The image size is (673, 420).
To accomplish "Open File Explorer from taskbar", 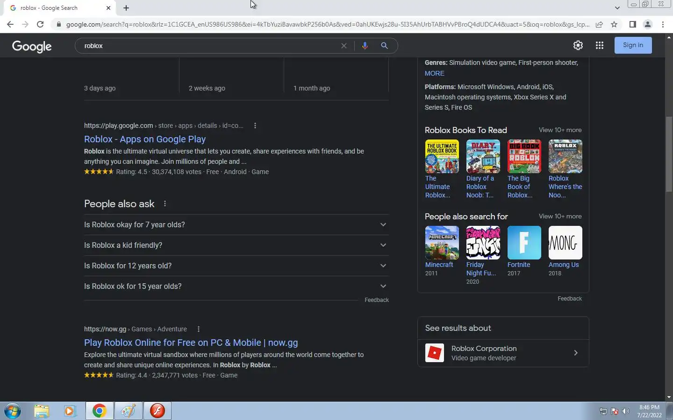I will click(42, 411).
